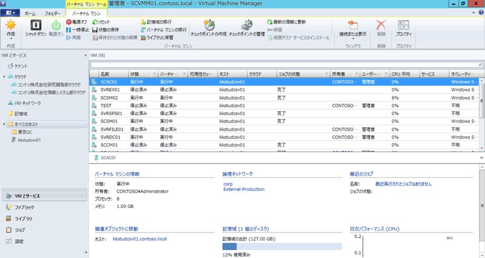The height and width of the screenshot is (258, 485).
Task: Click チェックポイントの作成 (Create Checkpoint) icon
Action: 209,25
